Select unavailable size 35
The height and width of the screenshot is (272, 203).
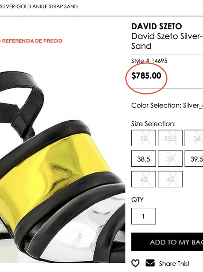[144, 138]
